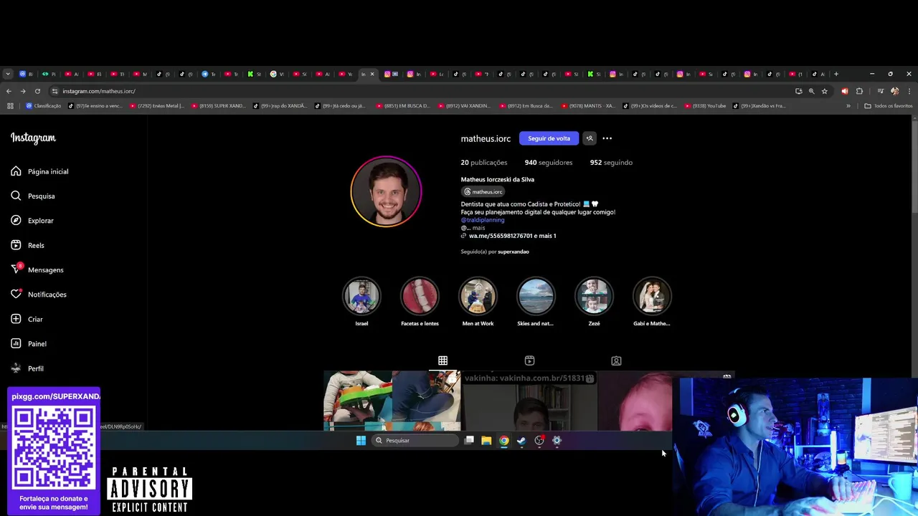Image resolution: width=918 pixels, height=516 pixels.
Task: Open Chrome three-dot menu
Action: coord(909,91)
